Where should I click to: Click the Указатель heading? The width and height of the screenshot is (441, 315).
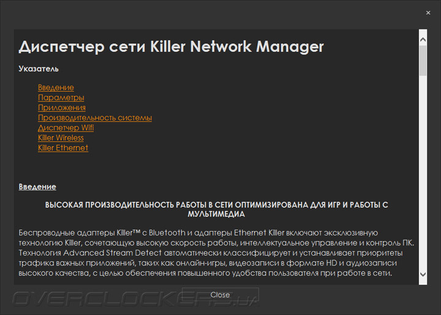(x=39, y=69)
